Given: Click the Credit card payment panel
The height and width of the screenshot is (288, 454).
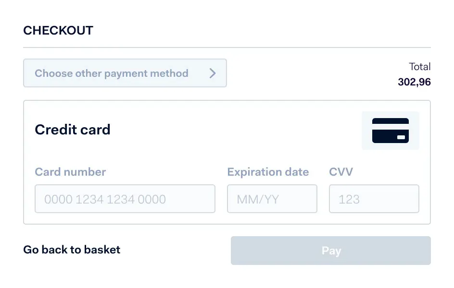Looking at the screenshot, I should pos(227,162).
